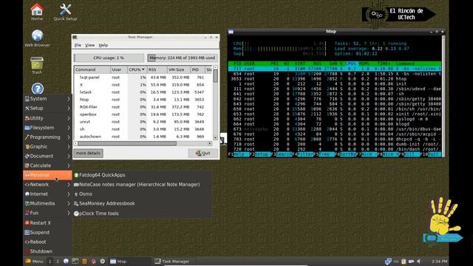Click the blue question mark help icon
Screen dimensions: 473x266
(38, 89)
